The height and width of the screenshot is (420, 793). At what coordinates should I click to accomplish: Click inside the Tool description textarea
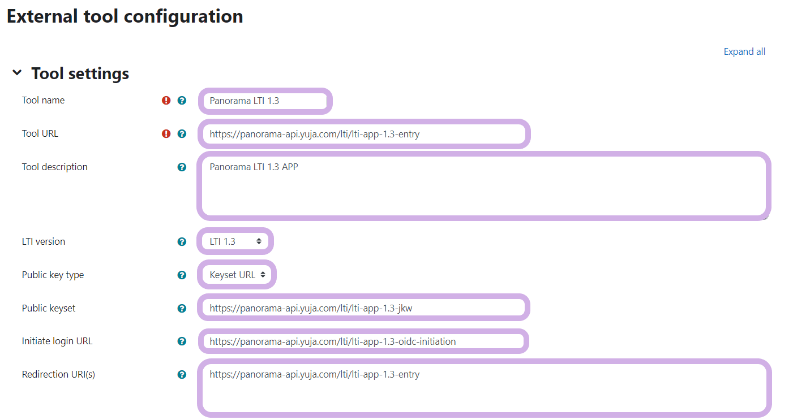(x=484, y=187)
